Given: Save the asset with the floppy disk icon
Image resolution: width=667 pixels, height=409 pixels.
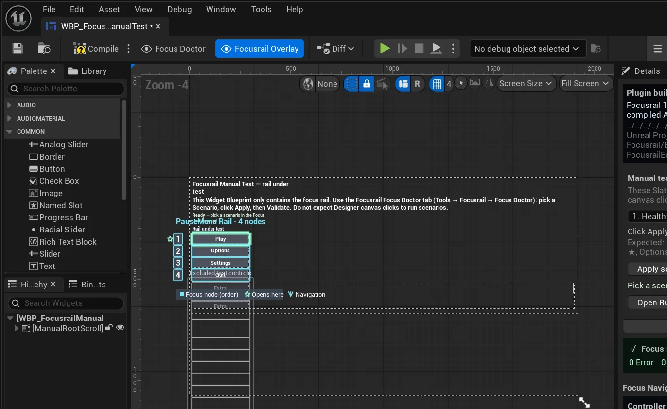Looking at the screenshot, I should 18,49.
